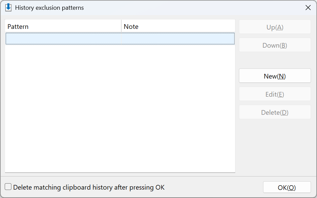
Task: Select the highlighted row's Note cell
Action: click(178, 39)
